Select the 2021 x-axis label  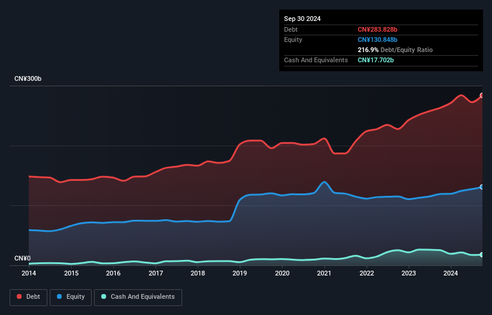coord(324,273)
